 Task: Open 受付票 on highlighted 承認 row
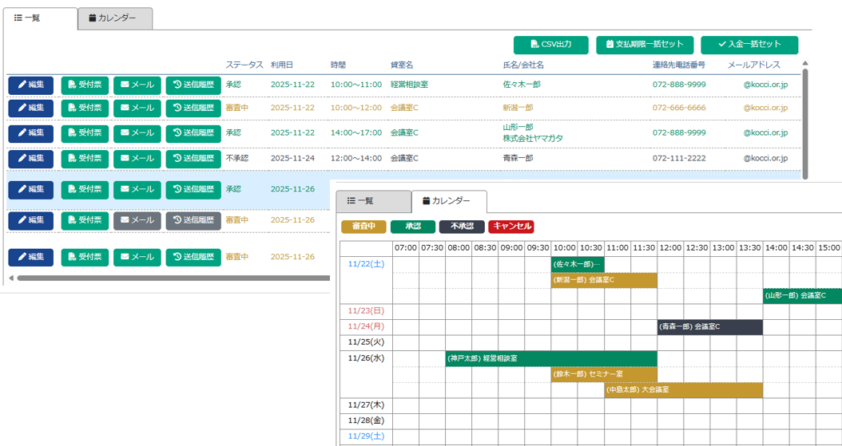point(85,190)
